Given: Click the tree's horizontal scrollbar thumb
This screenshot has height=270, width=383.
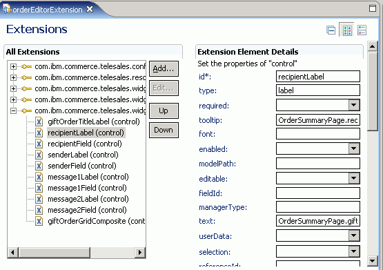Looking at the screenshot, I should pyautogui.click(x=55, y=253).
